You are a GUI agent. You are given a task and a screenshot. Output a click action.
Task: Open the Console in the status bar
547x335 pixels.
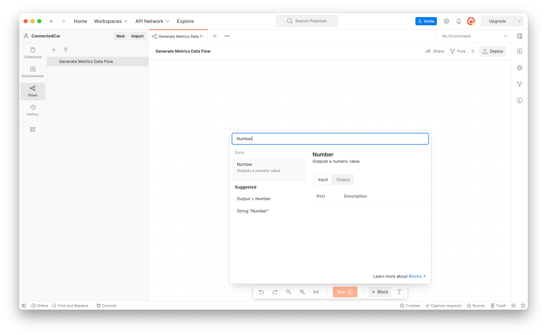pyautogui.click(x=107, y=306)
